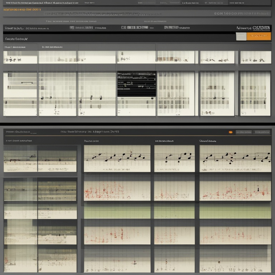Open the first small thumbnail in the upper row
275x275 pixels.
click(x=20, y=57)
